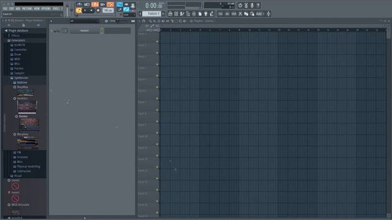Image resolution: width=392 pixels, height=220 pixels.
Task: Click the Alt modifier button
Action: [227, 14]
